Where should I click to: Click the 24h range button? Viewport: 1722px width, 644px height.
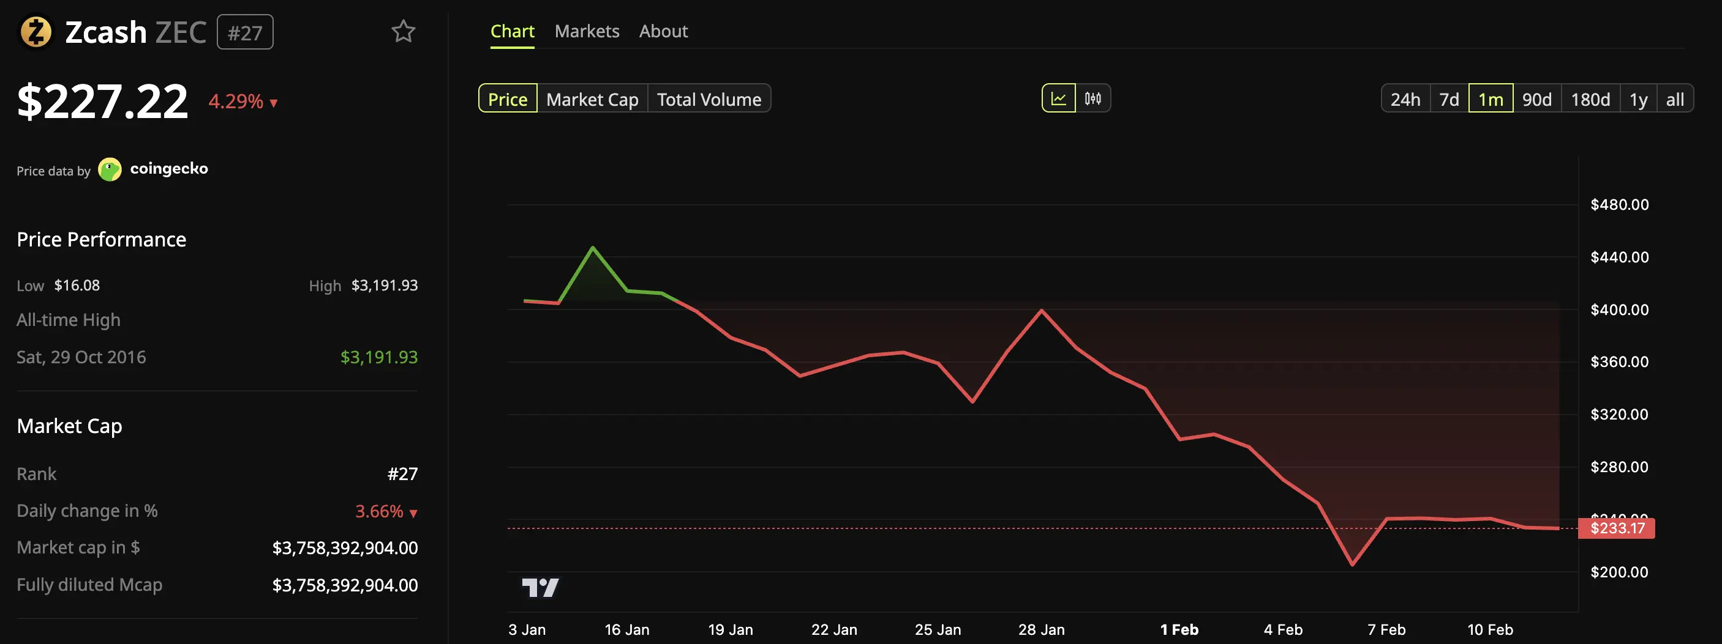coord(1406,98)
